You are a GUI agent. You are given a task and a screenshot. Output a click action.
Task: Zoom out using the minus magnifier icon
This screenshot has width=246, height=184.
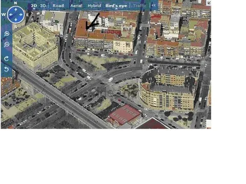(7, 44)
